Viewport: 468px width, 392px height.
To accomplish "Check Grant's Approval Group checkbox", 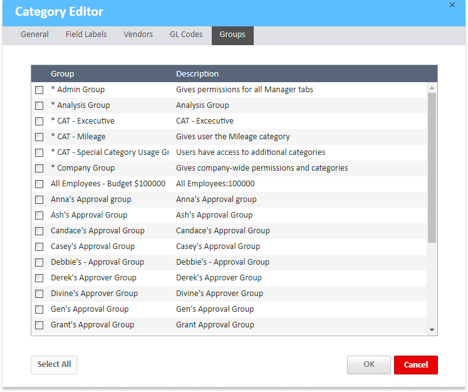I will tap(39, 325).
